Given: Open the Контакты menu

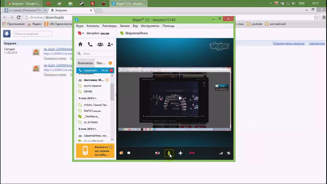Looking at the screenshot, I should (x=93, y=26).
